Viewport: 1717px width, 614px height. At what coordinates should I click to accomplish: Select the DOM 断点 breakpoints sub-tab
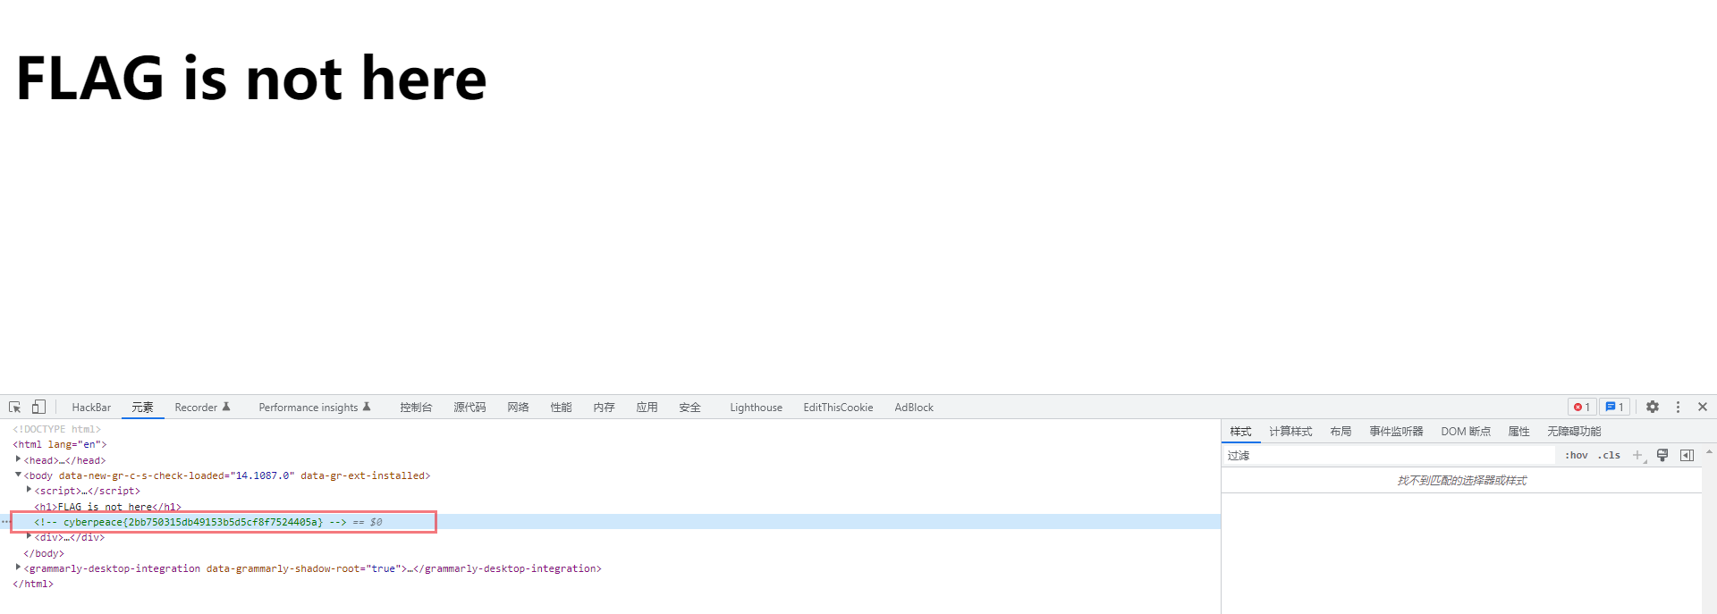(x=1466, y=432)
